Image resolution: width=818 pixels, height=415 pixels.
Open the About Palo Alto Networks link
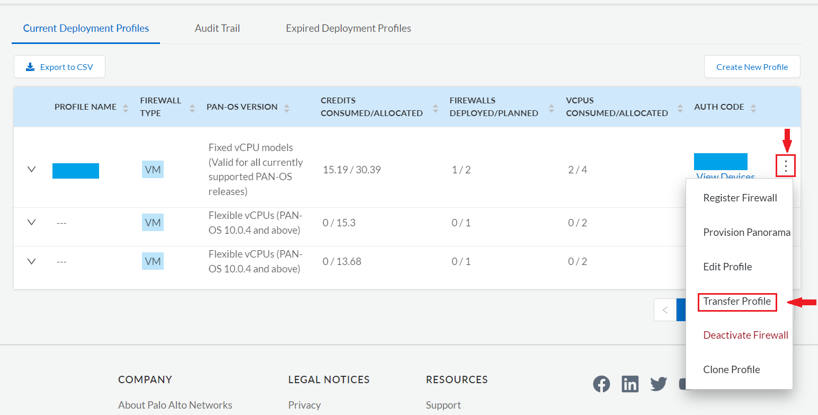tap(175, 405)
